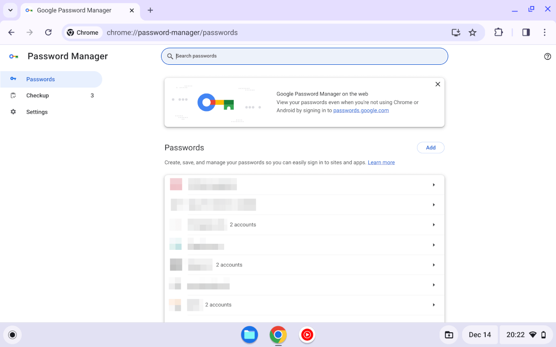Click the Passwords section heading
556x347 pixels.
(184, 148)
